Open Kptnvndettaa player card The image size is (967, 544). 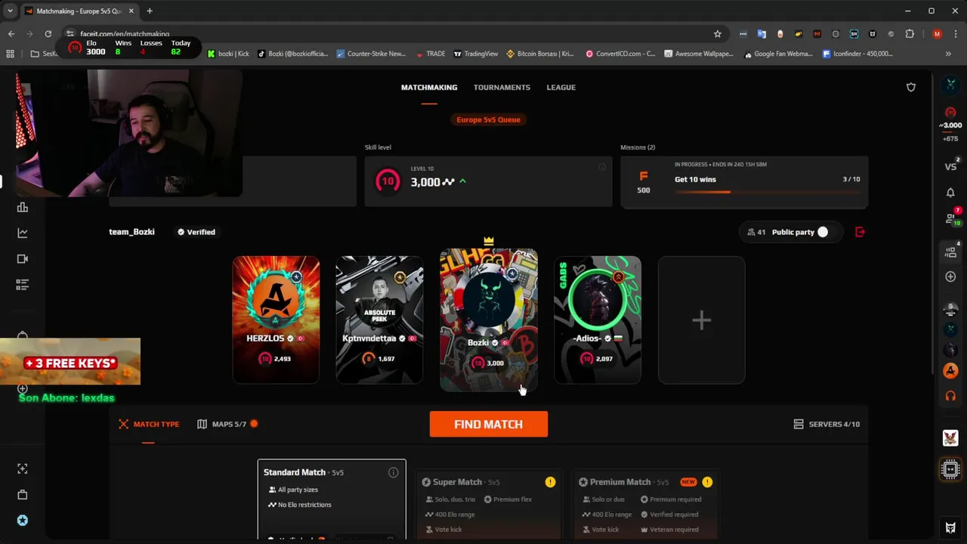tap(379, 320)
